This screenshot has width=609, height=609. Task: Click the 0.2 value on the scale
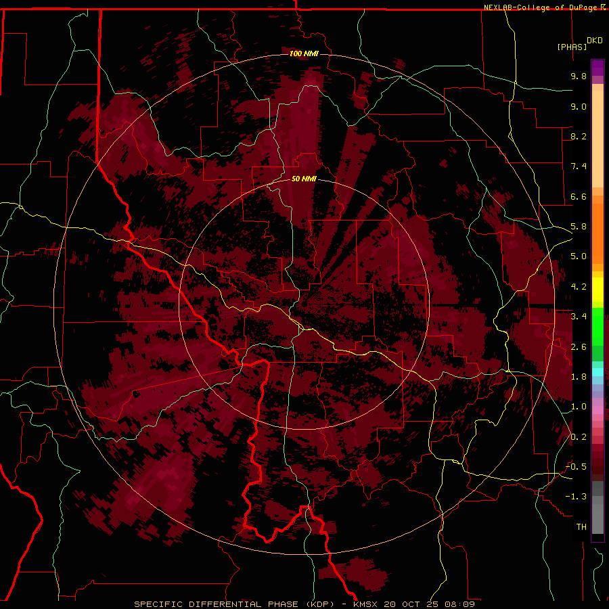point(579,437)
